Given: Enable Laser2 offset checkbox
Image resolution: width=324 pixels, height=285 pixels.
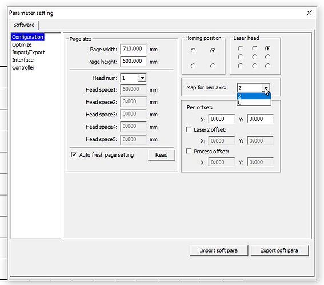Looking at the screenshot, I should click(x=189, y=129).
